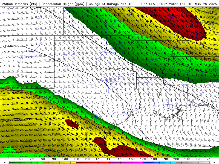Image resolution: width=219 pixels, height=164 pixels.
Task: Click the legend value 170
Action: [x=143, y=159]
